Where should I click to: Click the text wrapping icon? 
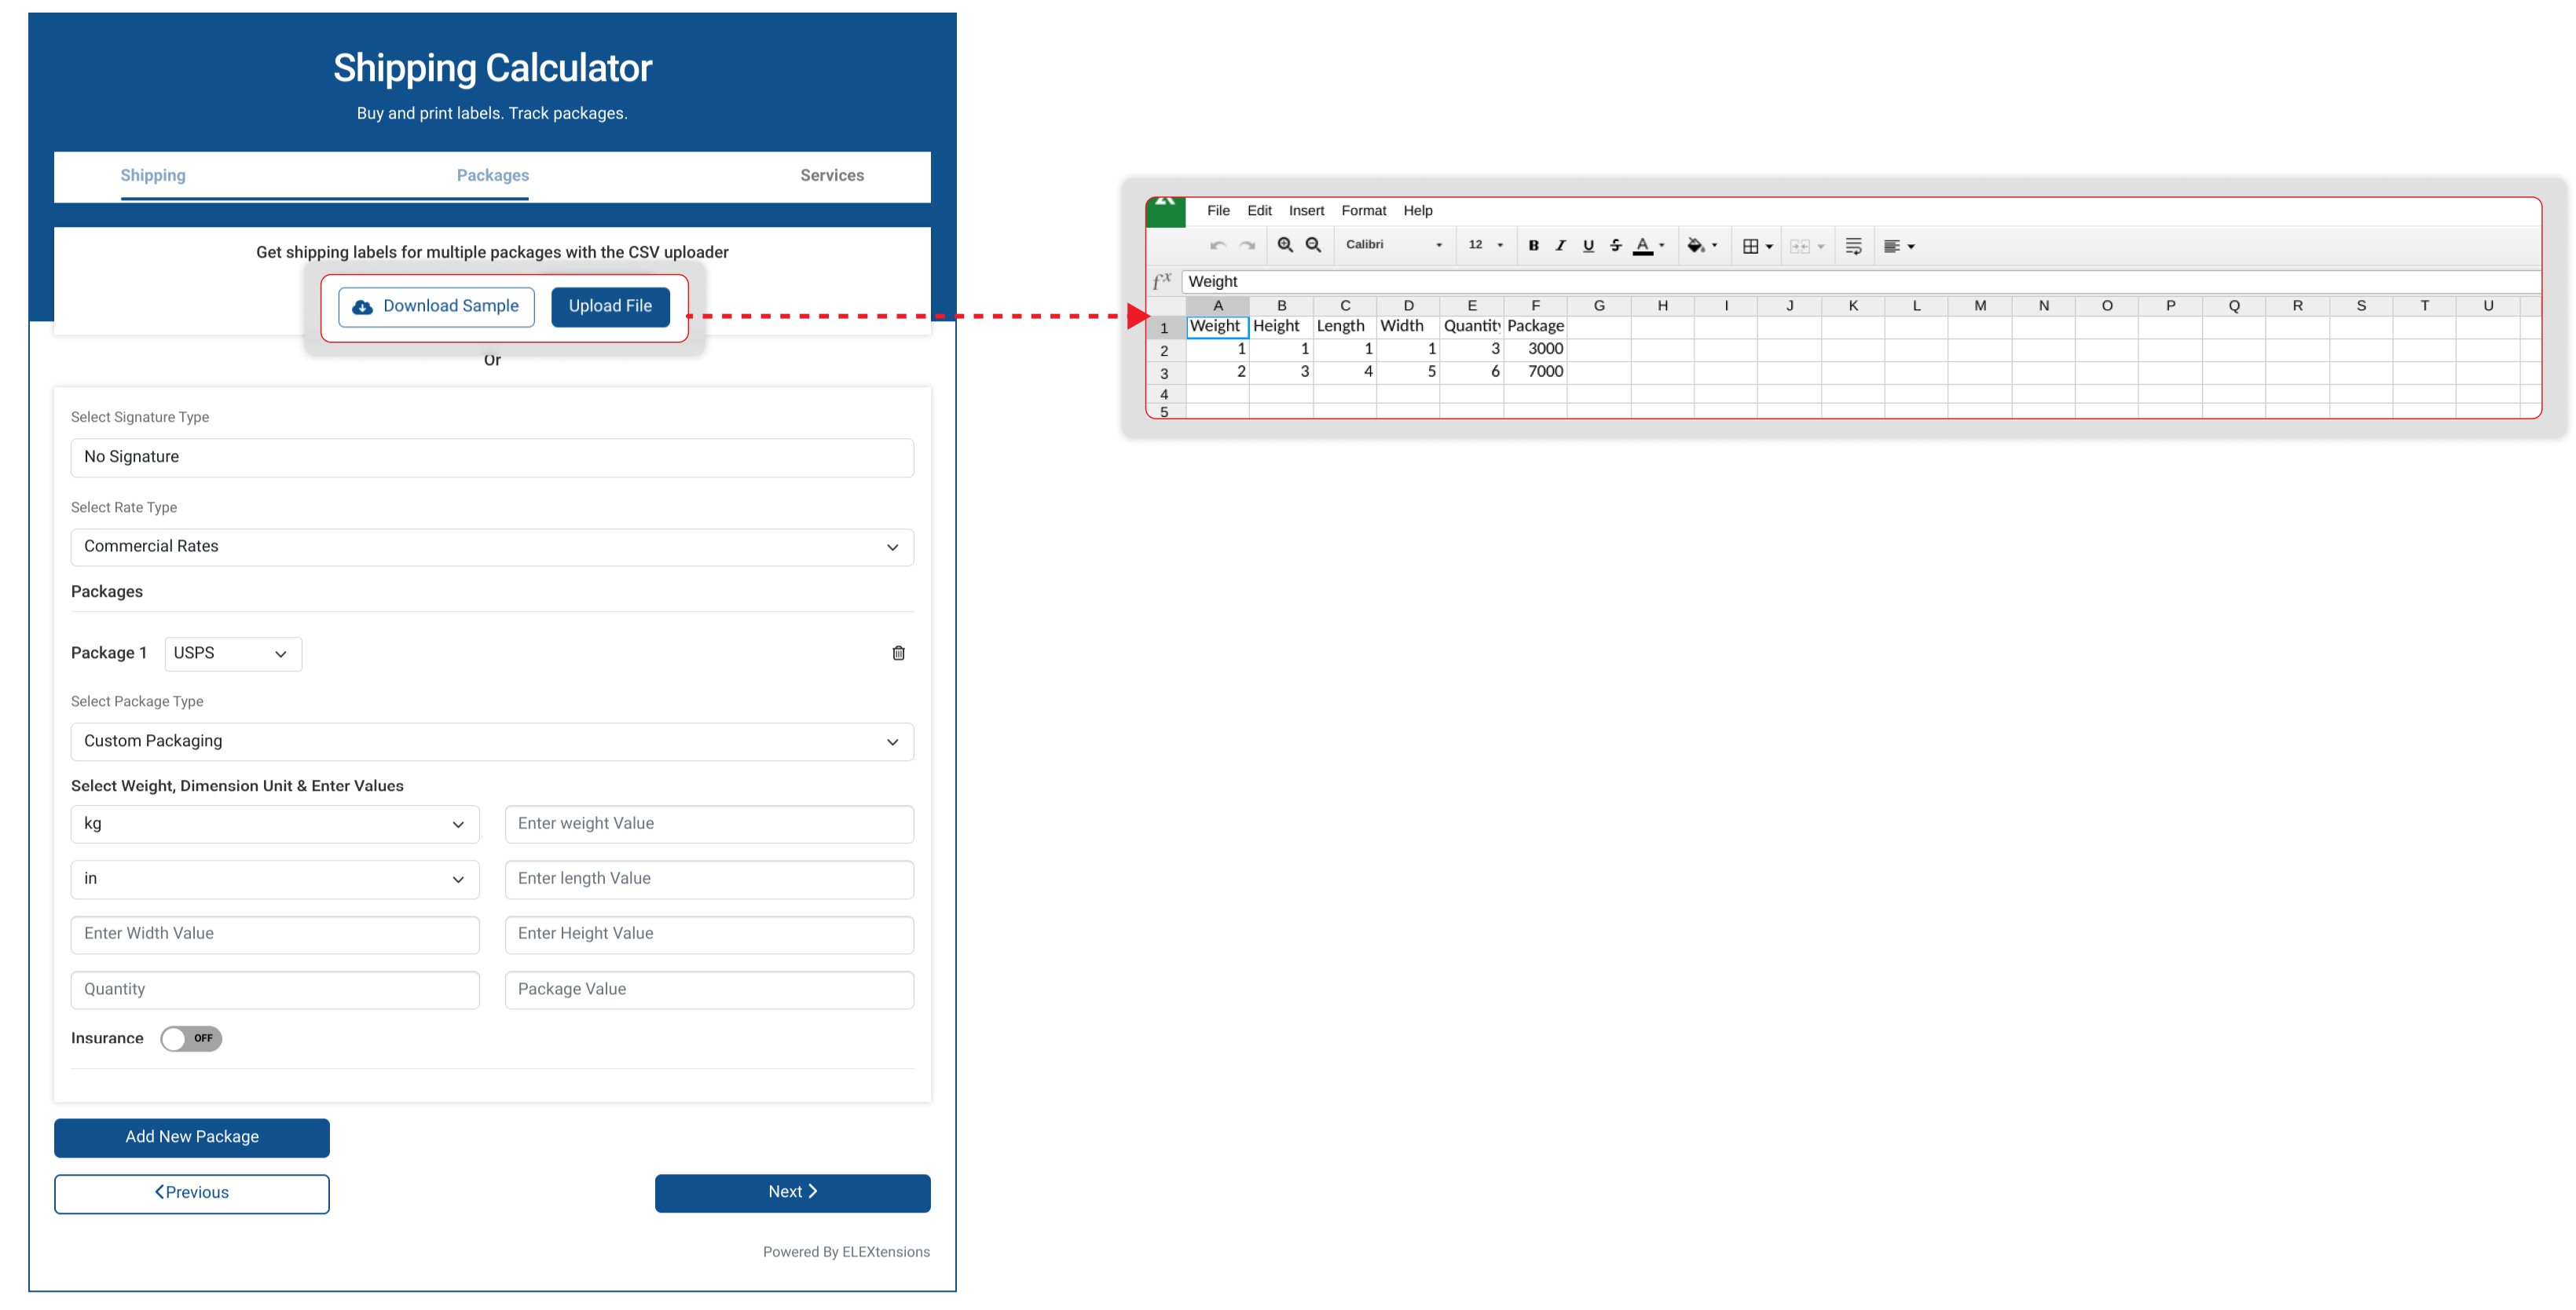1853,245
